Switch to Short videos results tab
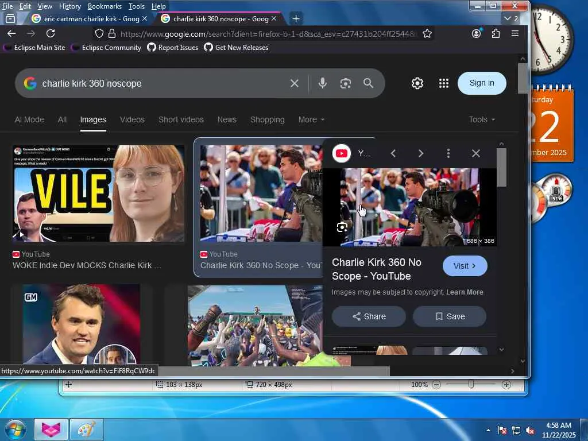This screenshot has height=441, width=588. [x=181, y=119]
